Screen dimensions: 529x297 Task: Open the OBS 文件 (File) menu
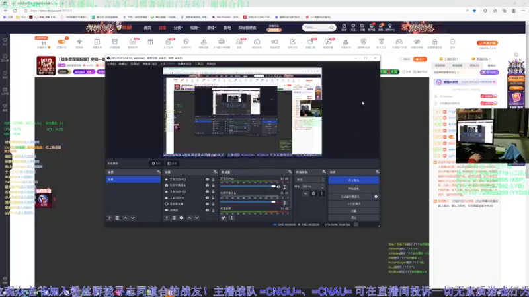(111, 63)
